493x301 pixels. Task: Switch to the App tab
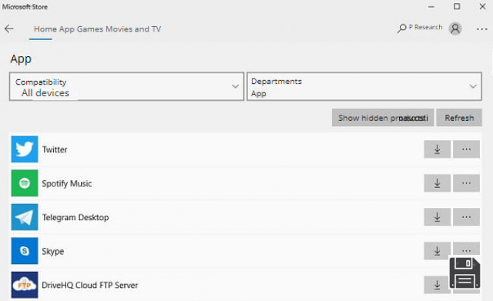coord(67,29)
